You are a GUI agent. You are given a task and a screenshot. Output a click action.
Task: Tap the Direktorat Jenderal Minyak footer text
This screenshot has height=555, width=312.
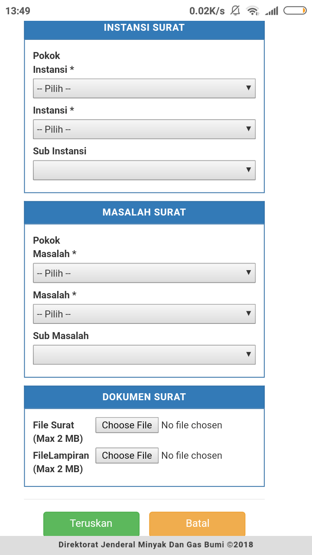(156, 545)
